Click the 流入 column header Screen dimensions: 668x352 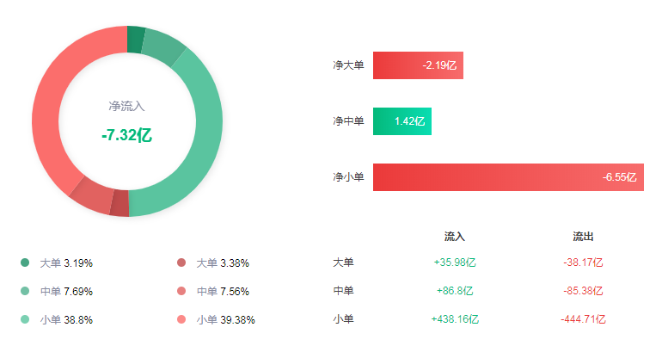point(455,237)
